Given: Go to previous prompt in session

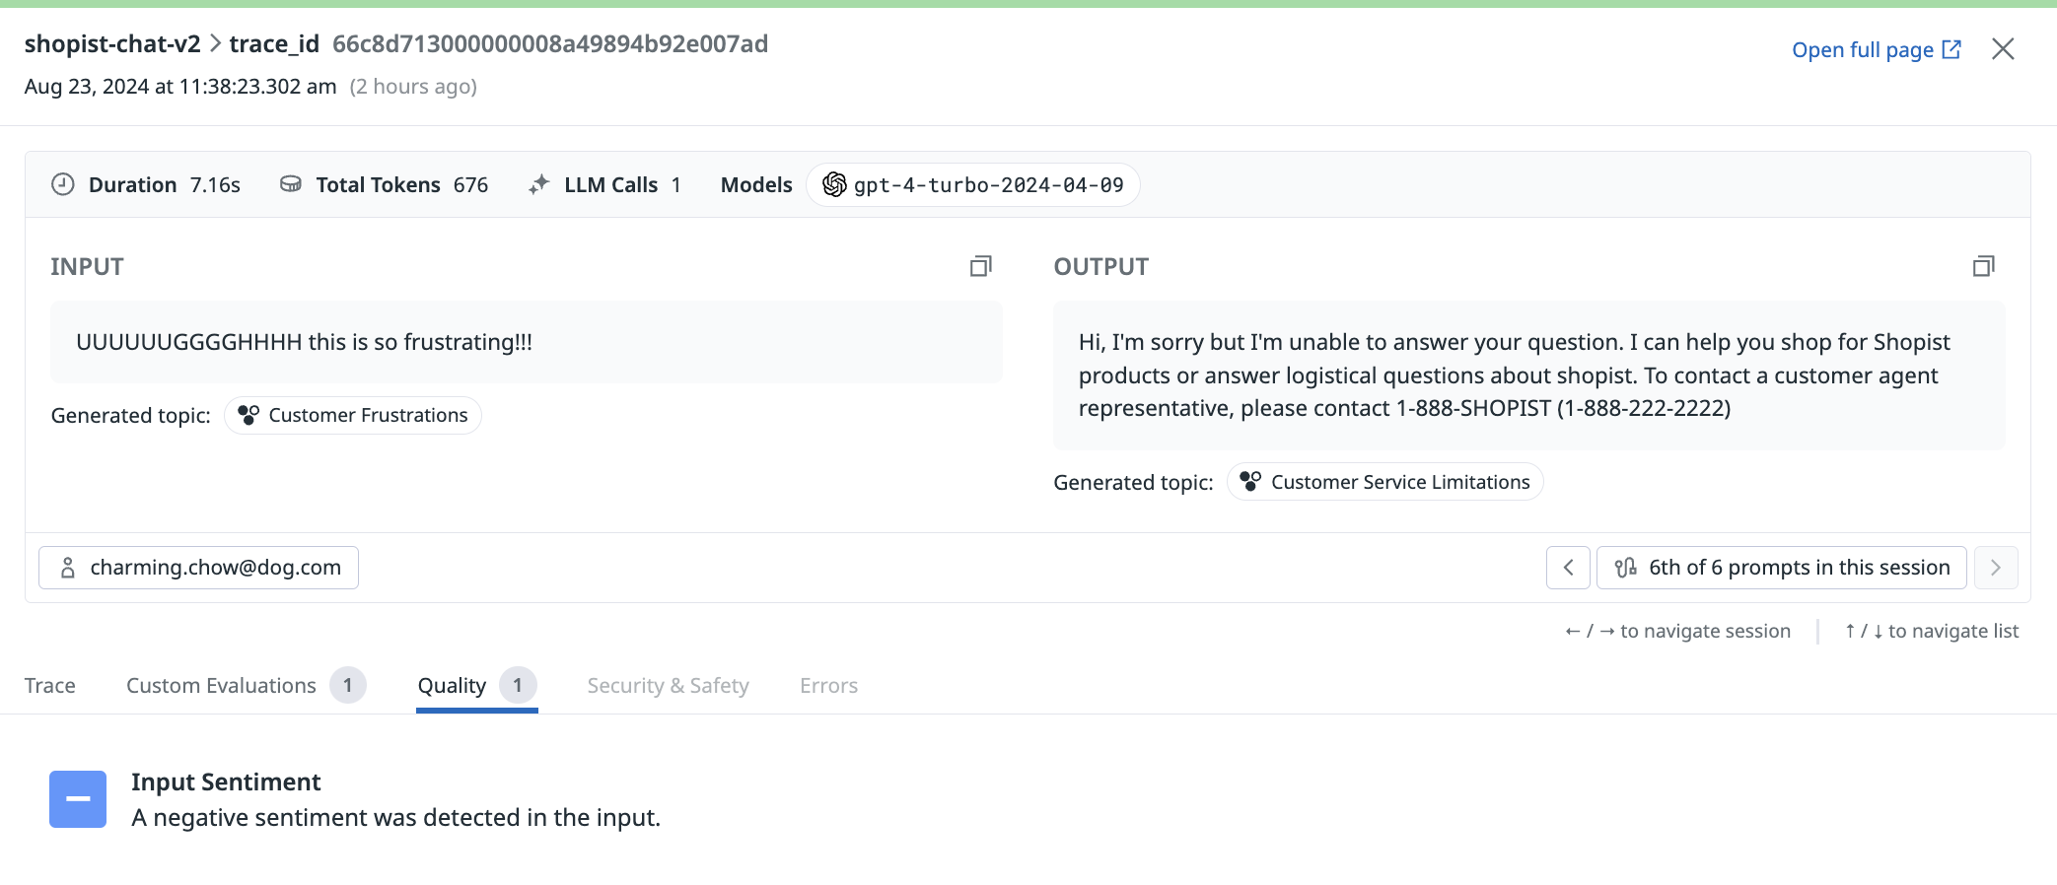Looking at the screenshot, I should tap(1568, 568).
